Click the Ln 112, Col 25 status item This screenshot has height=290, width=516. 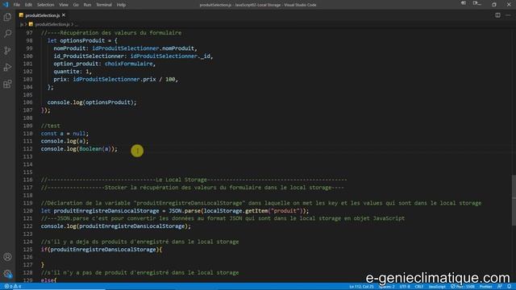click(361, 287)
